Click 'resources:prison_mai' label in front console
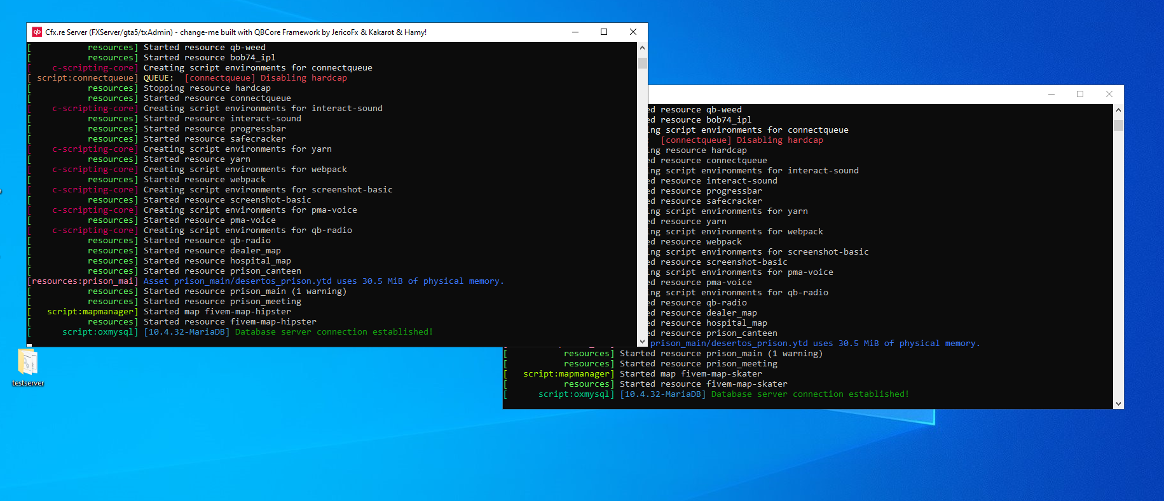 point(83,281)
